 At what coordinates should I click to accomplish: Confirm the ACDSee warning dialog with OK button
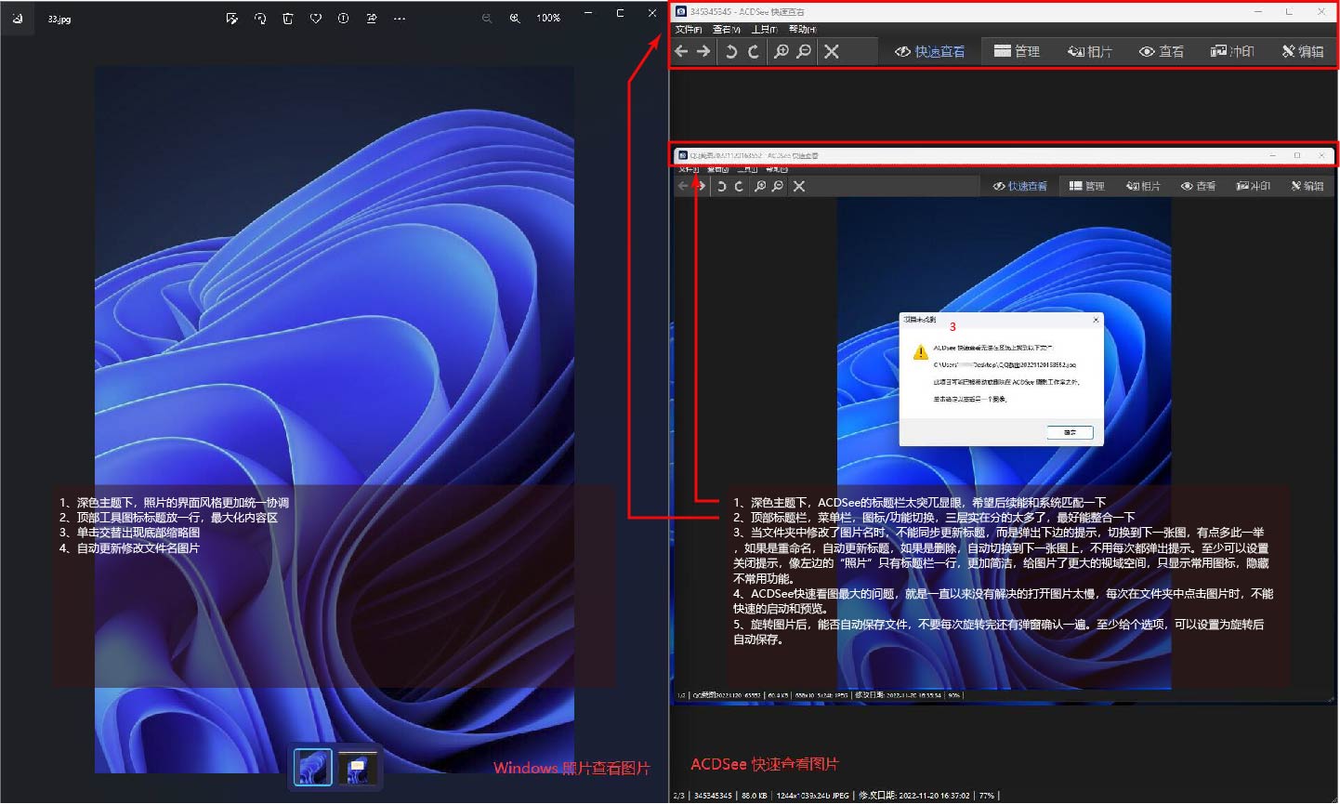1070,432
